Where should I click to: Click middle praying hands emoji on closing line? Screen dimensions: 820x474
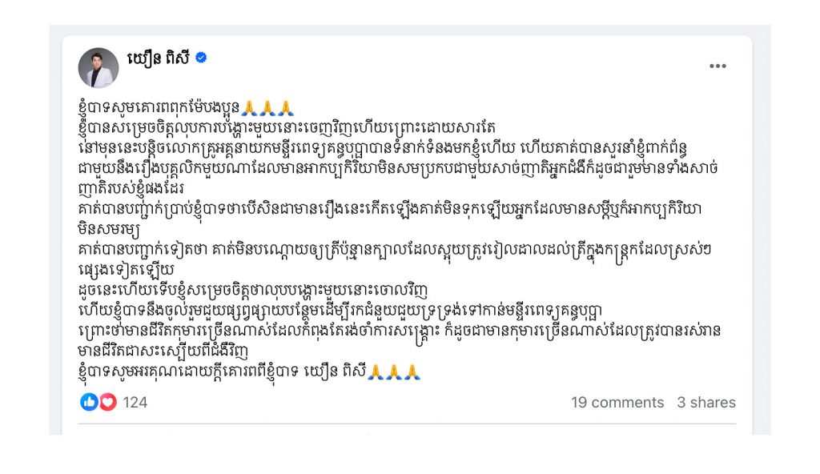[394, 372]
